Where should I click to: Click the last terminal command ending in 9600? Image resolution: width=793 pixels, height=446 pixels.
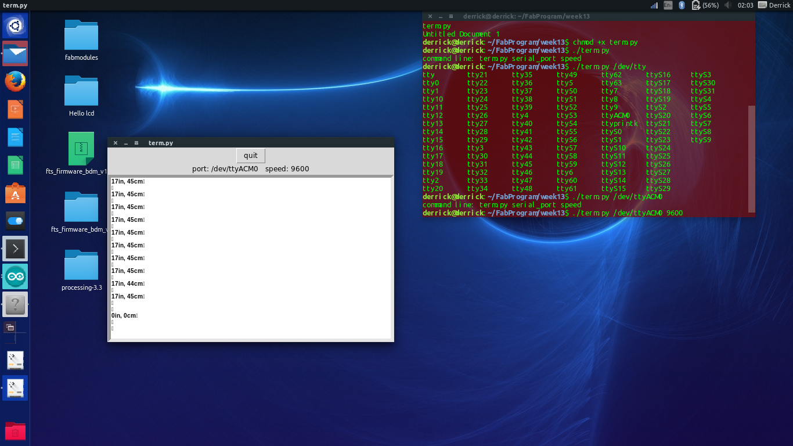pyautogui.click(x=628, y=213)
